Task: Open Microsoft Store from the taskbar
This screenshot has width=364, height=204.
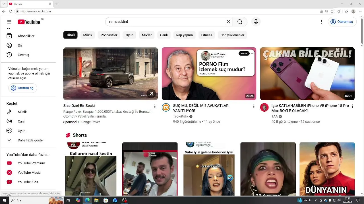Action: tap(106, 200)
